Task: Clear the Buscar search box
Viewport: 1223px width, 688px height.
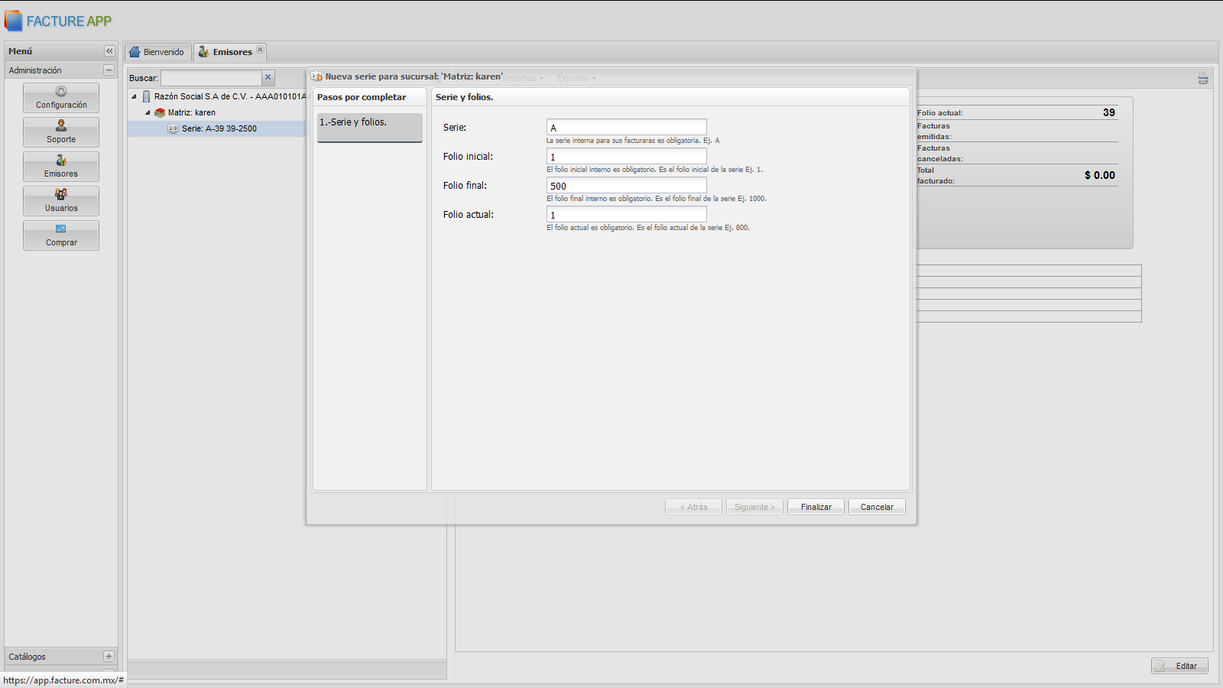Action: coord(268,77)
